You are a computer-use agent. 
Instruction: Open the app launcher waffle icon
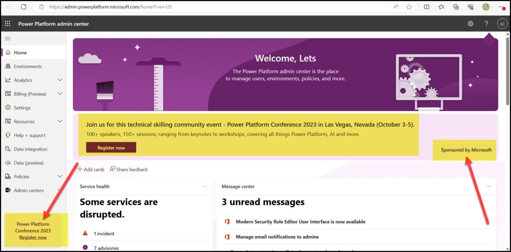(x=7, y=24)
